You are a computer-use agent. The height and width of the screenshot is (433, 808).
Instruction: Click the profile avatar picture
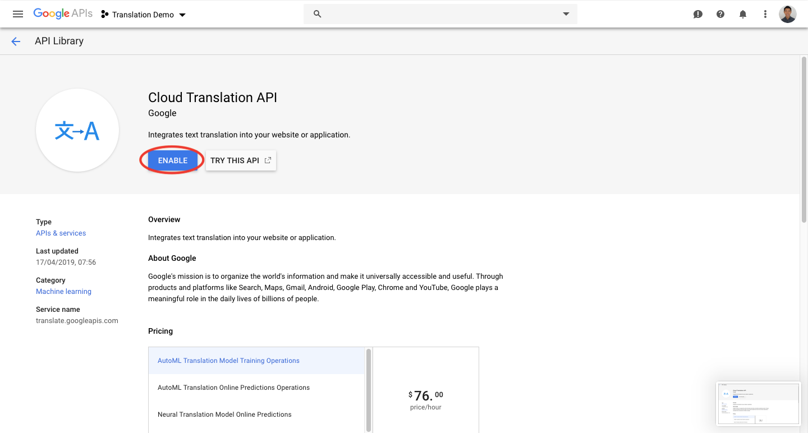point(787,13)
